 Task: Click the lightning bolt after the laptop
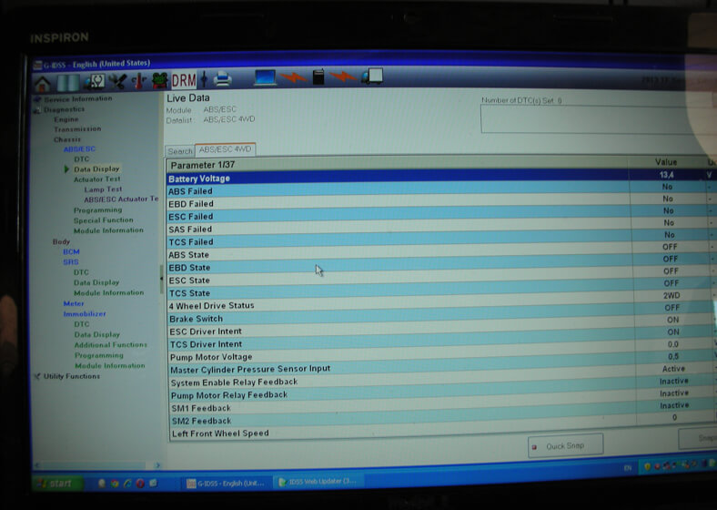(293, 77)
